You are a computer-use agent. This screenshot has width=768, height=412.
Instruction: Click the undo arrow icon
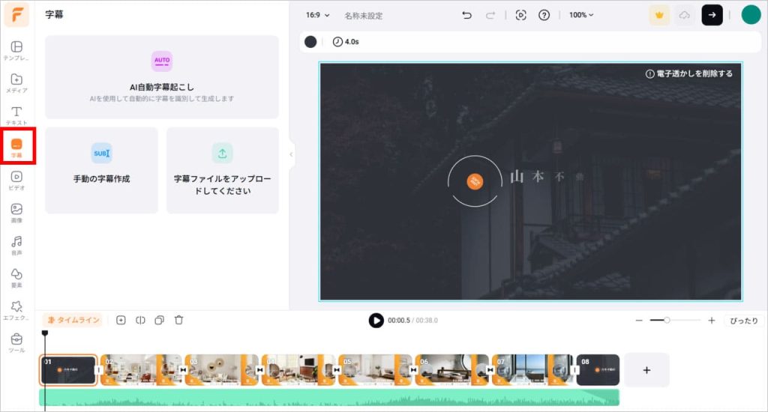[x=466, y=15]
